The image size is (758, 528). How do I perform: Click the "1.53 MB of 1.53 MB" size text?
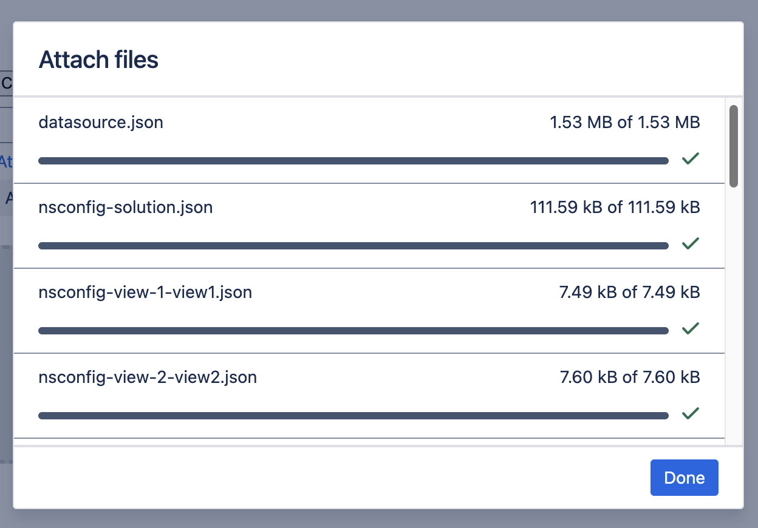pyautogui.click(x=625, y=123)
